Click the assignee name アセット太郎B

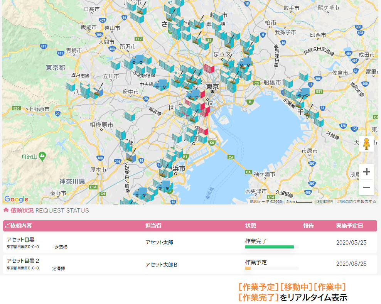pyautogui.click(x=162, y=265)
